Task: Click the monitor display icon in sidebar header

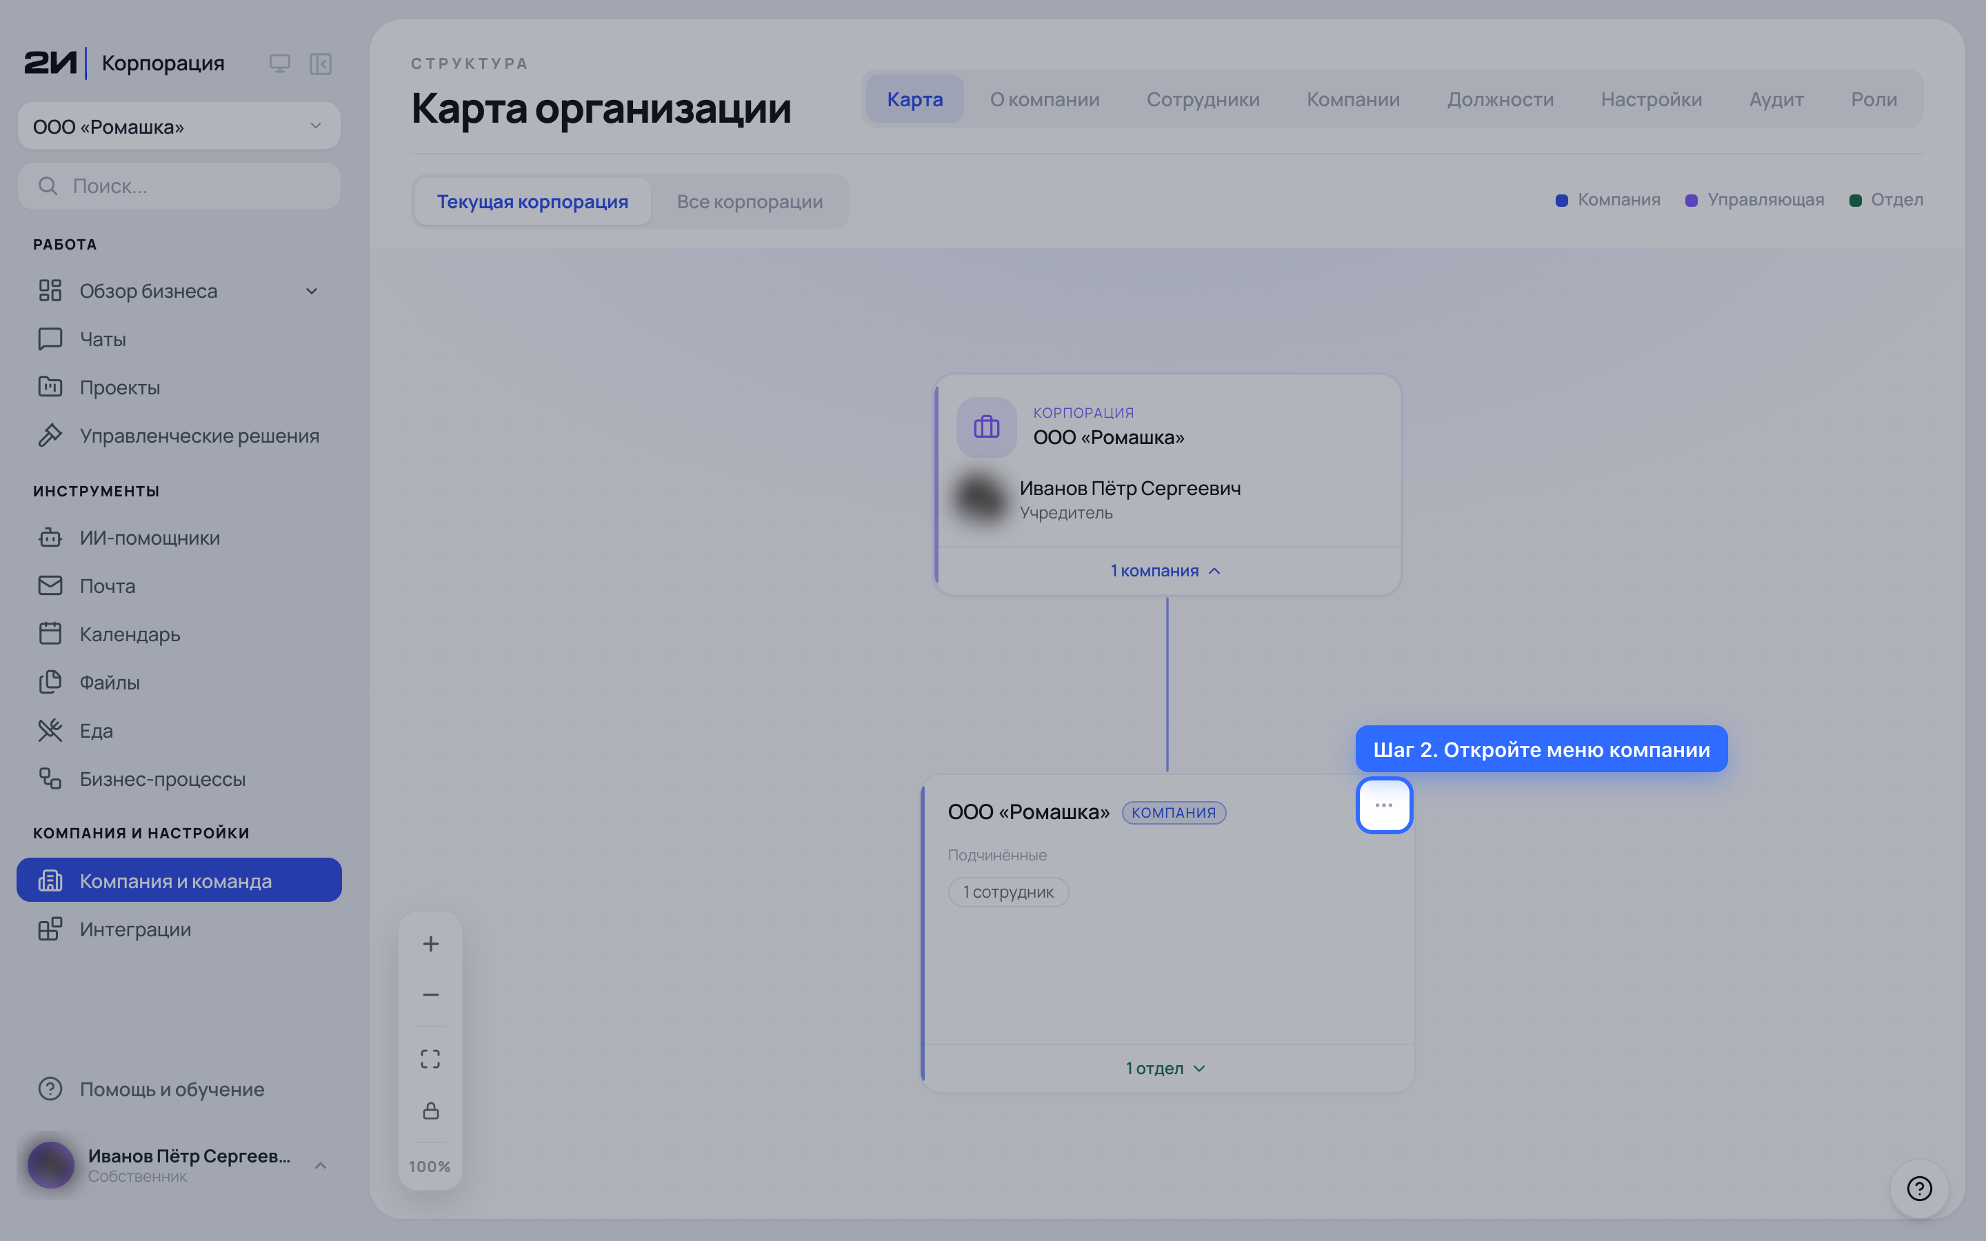Action: (x=280, y=63)
